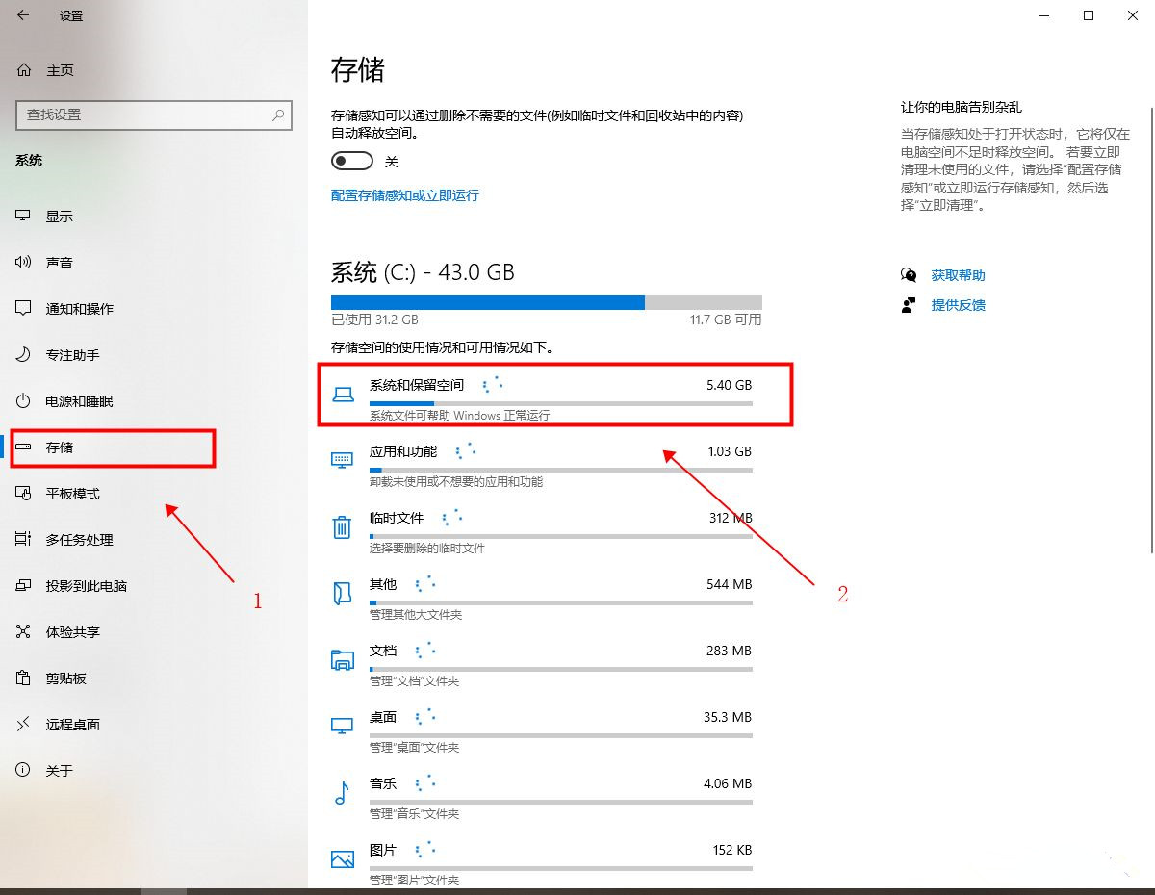
Task: 点击"其他"的文件夹图标
Action: click(x=342, y=593)
